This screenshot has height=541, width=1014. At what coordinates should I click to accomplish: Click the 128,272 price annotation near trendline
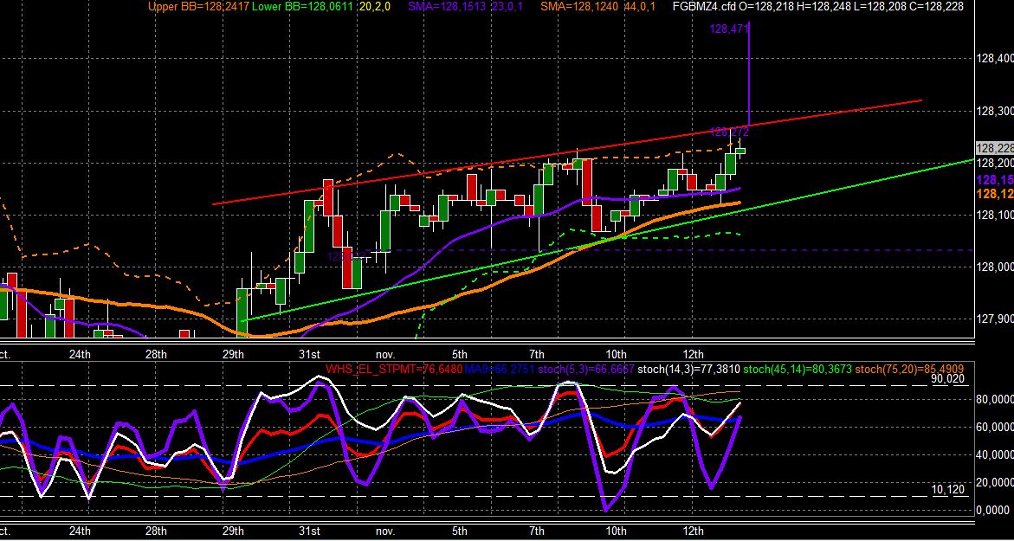[729, 132]
